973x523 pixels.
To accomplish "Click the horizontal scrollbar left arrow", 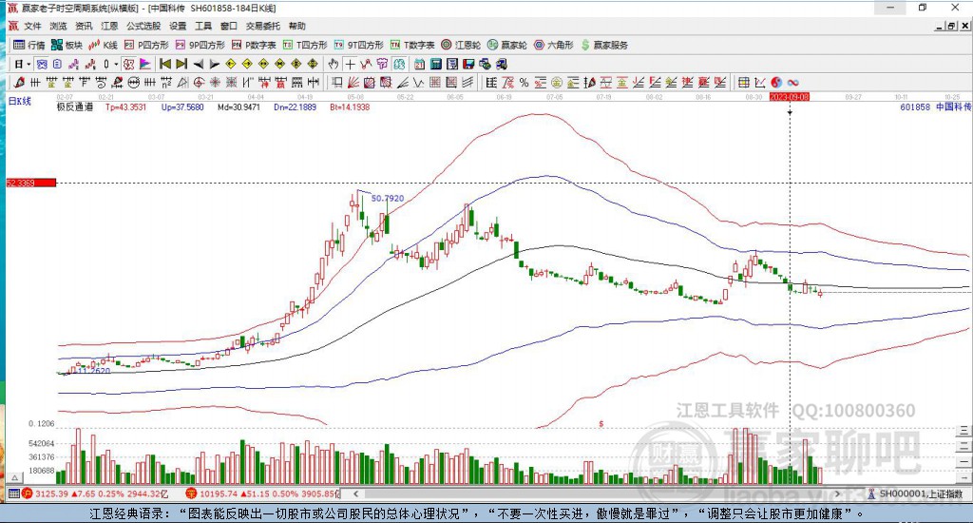I will [355, 494].
